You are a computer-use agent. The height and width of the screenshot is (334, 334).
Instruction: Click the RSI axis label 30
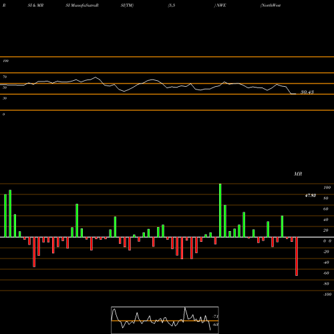5,98
